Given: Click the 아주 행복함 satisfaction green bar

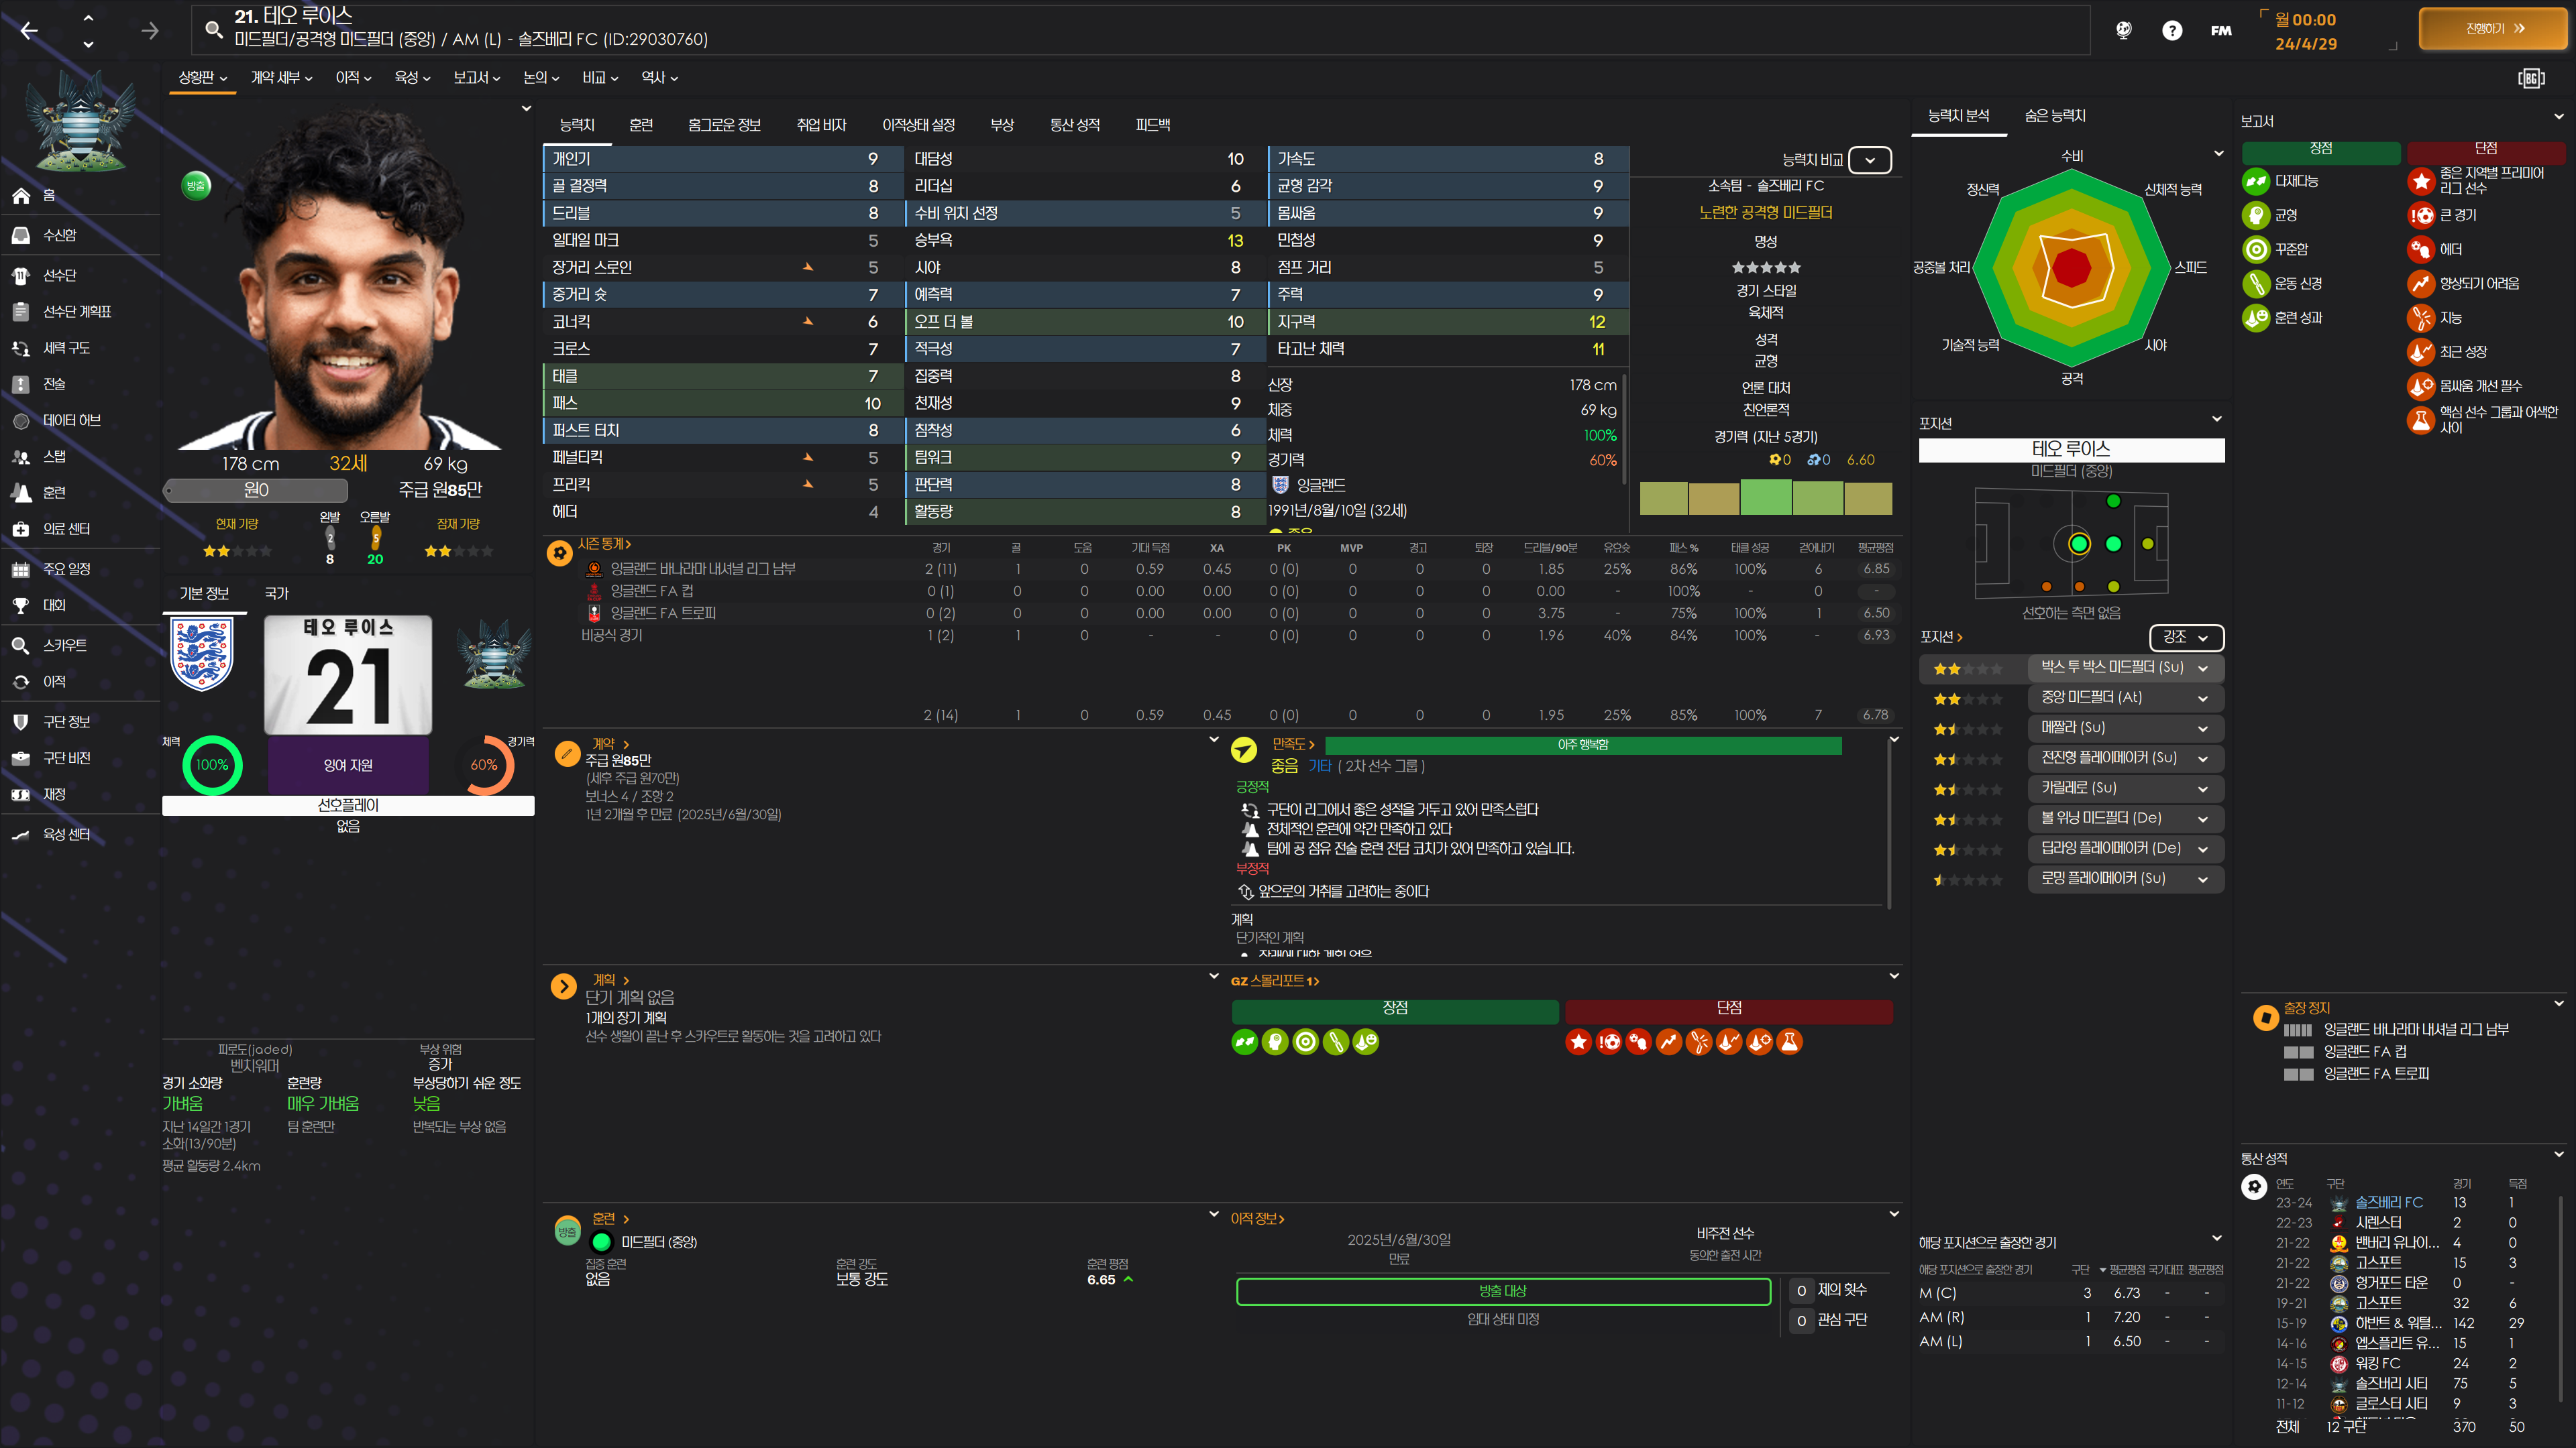Looking at the screenshot, I should click(1582, 745).
